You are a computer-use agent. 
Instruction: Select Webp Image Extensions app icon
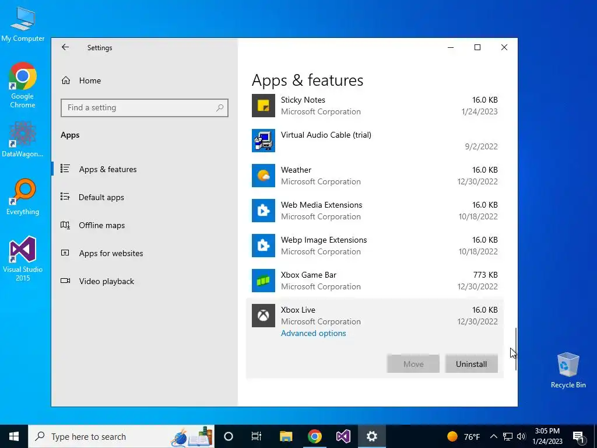(x=263, y=246)
